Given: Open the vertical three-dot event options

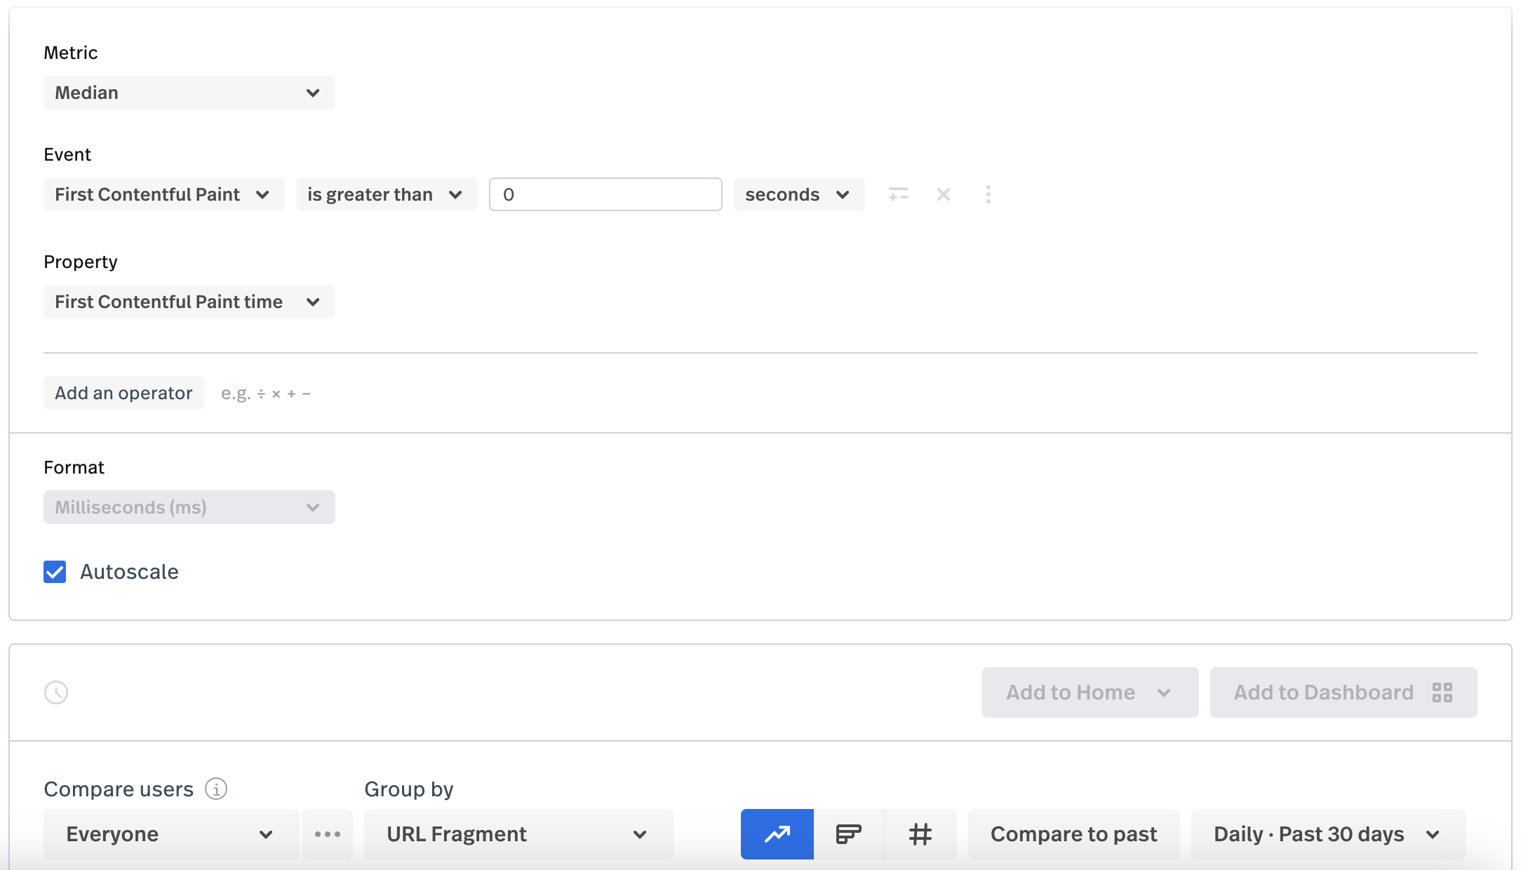Looking at the screenshot, I should click(x=988, y=194).
